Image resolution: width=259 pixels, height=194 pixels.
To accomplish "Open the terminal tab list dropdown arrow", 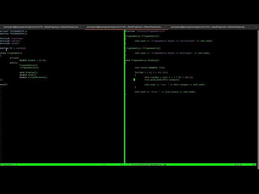I will coord(256,27).
